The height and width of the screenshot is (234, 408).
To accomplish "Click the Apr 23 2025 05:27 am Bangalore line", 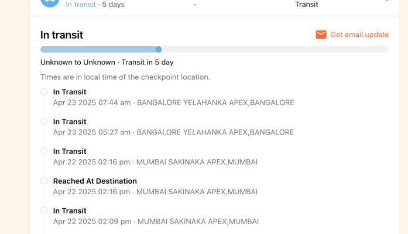I will [173, 132].
